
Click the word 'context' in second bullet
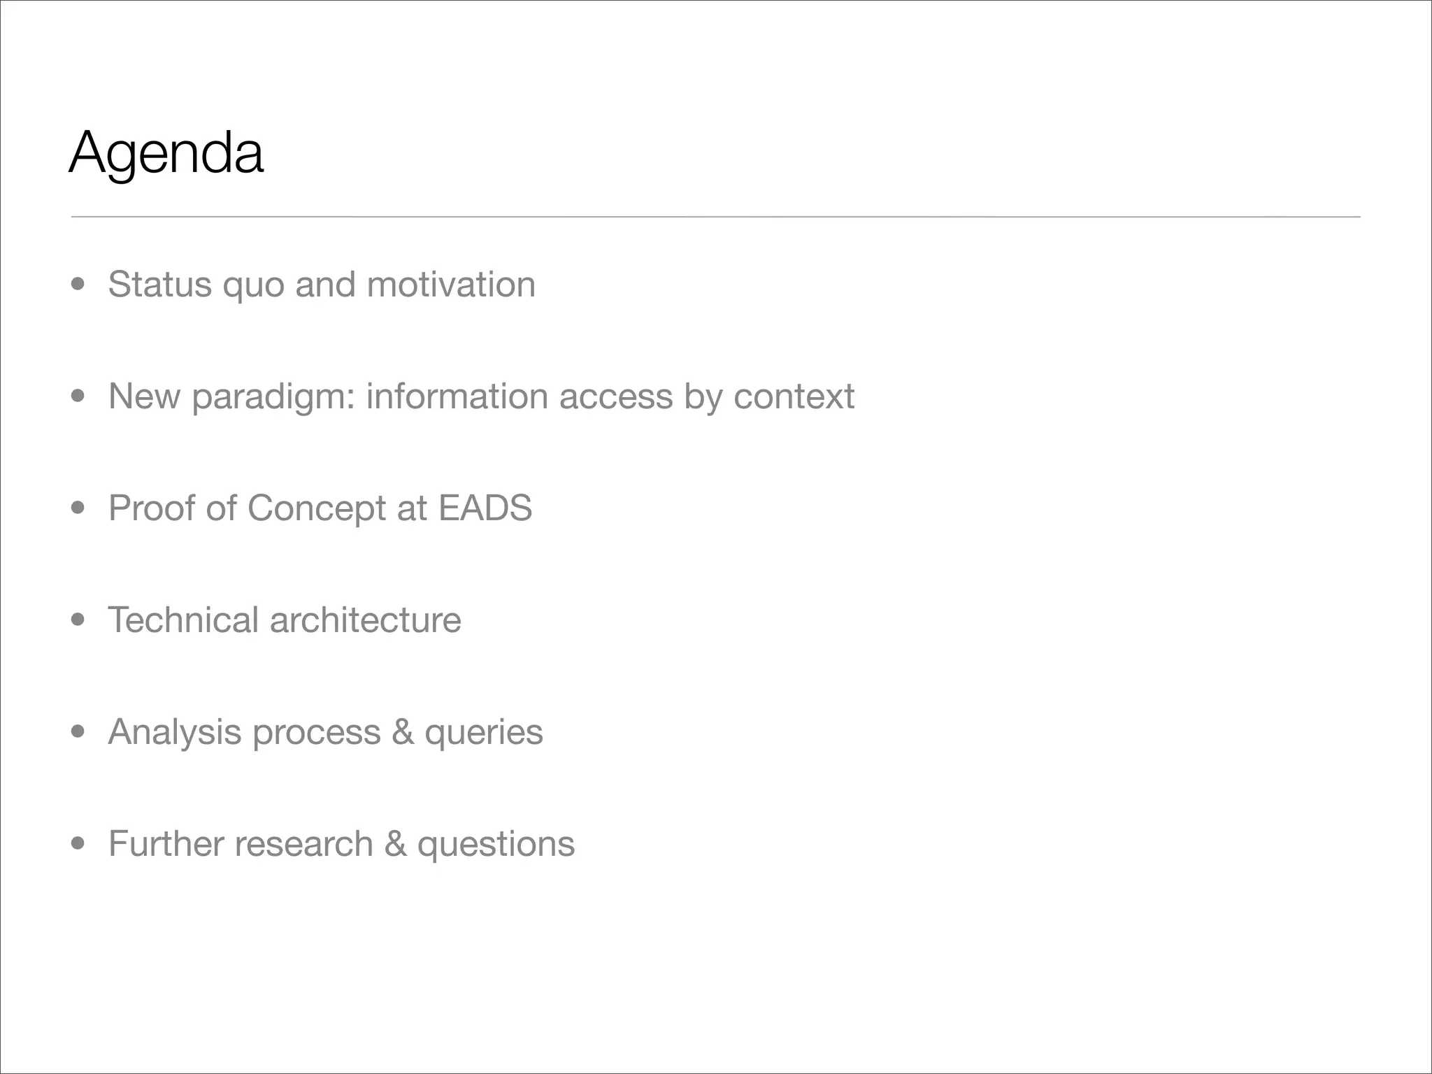(794, 397)
